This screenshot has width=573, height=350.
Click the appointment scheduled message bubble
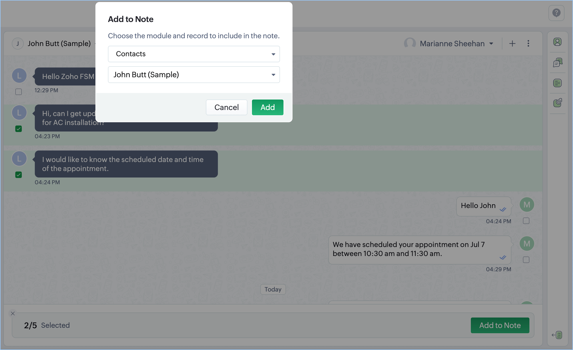(419, 249)
